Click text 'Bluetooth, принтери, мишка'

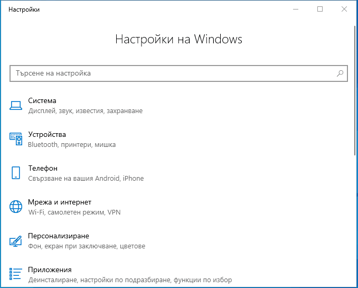[x=72, y=145]
